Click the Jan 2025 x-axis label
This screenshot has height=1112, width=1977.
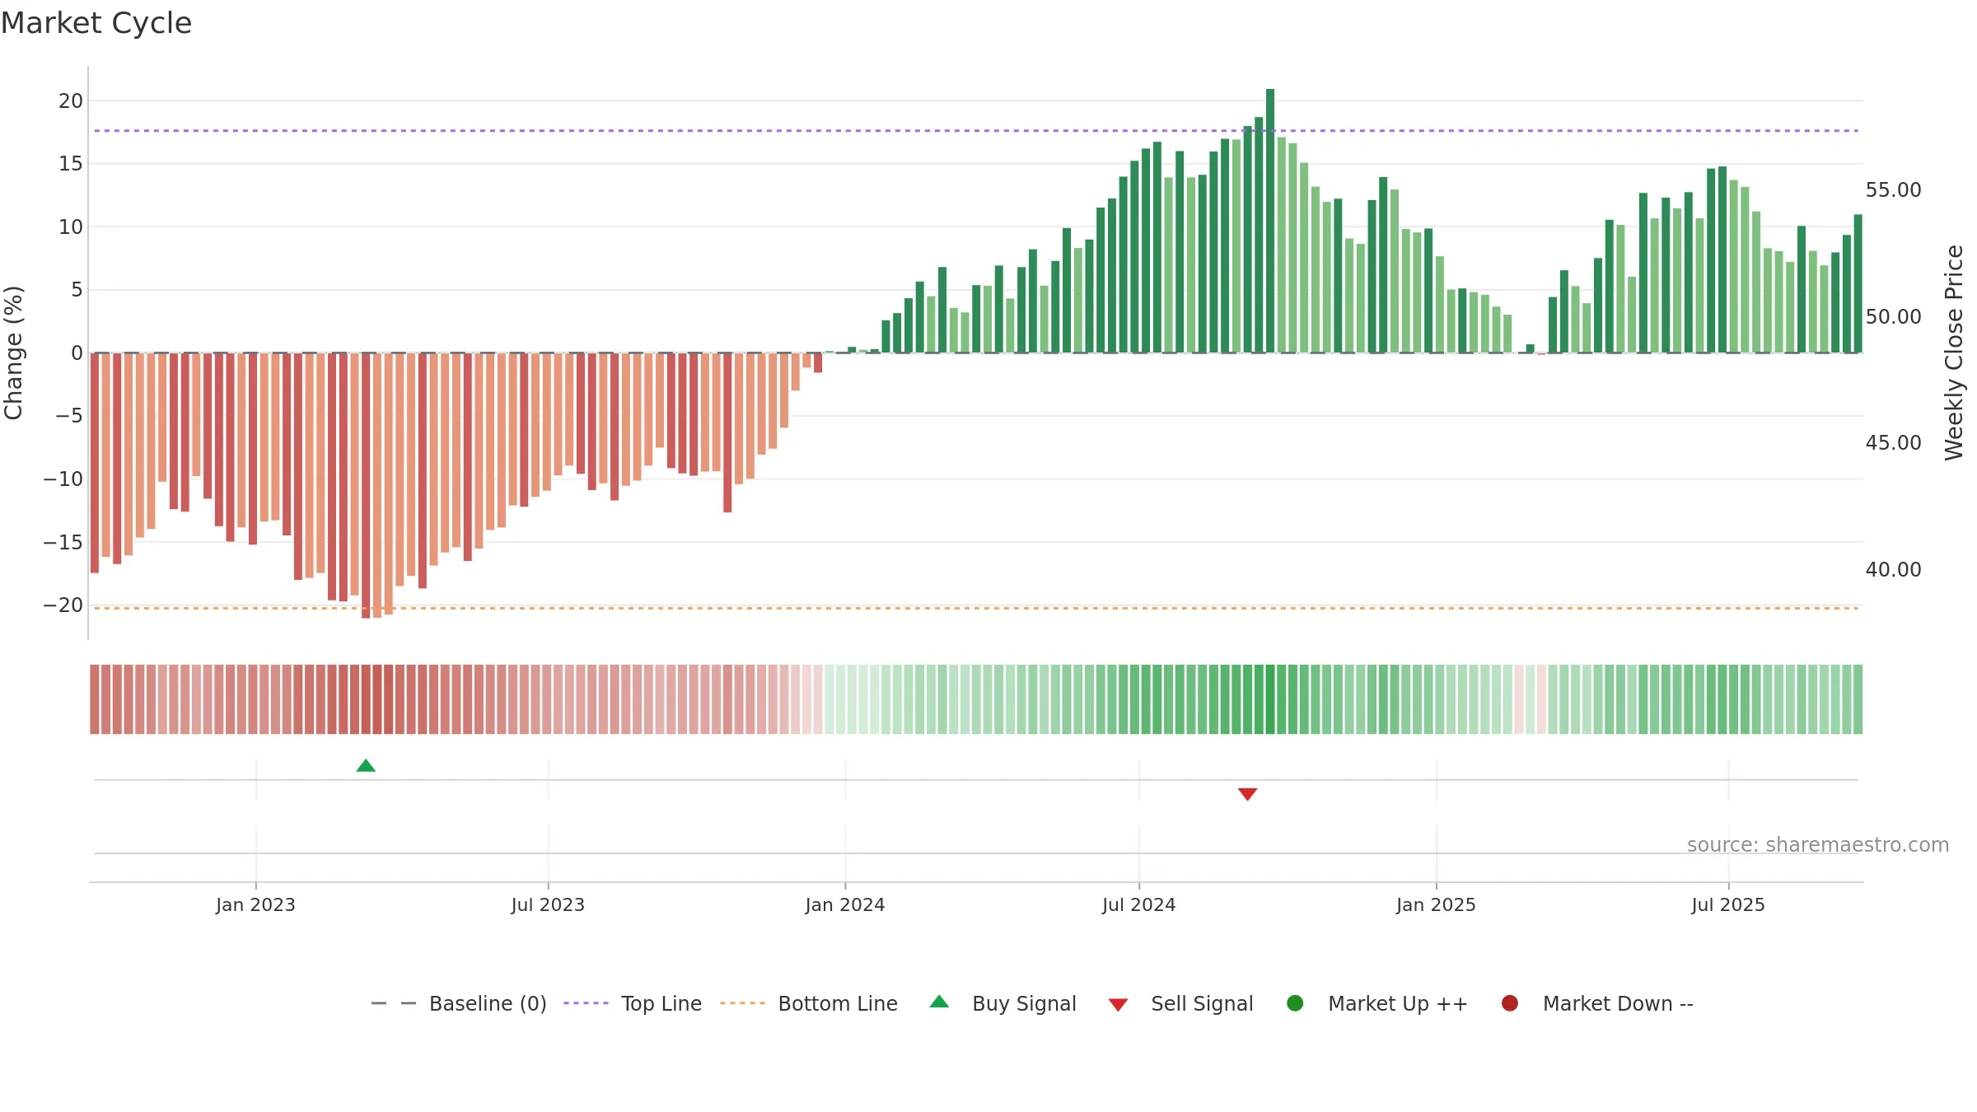[1436, 905]
